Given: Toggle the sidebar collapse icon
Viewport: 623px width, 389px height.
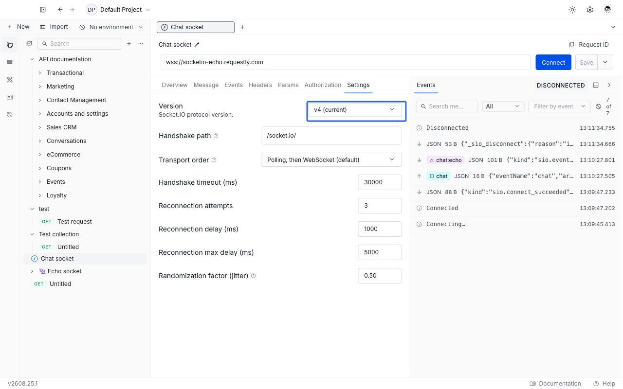Looking at the screenshot, I should tap(43, 10).
